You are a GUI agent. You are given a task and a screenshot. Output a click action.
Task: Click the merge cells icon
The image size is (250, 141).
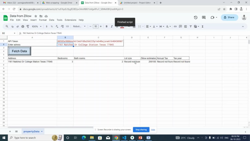point(139,27)
